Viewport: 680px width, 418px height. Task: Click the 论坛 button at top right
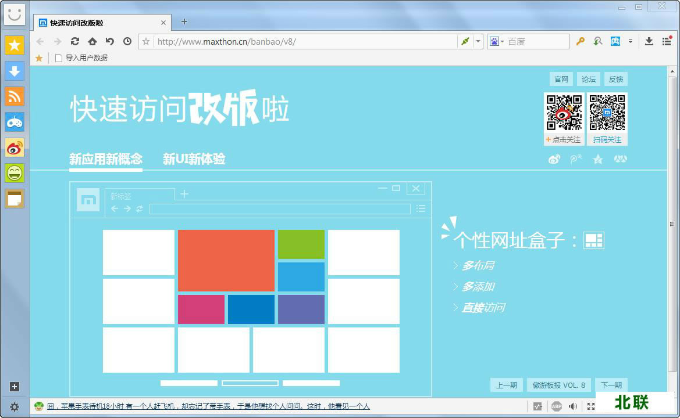(x=588, y=79)
